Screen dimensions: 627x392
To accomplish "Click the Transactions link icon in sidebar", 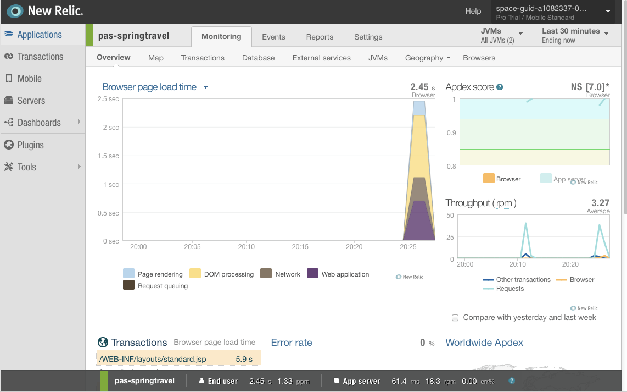I will pyautogui.click(x=9, y=57).
